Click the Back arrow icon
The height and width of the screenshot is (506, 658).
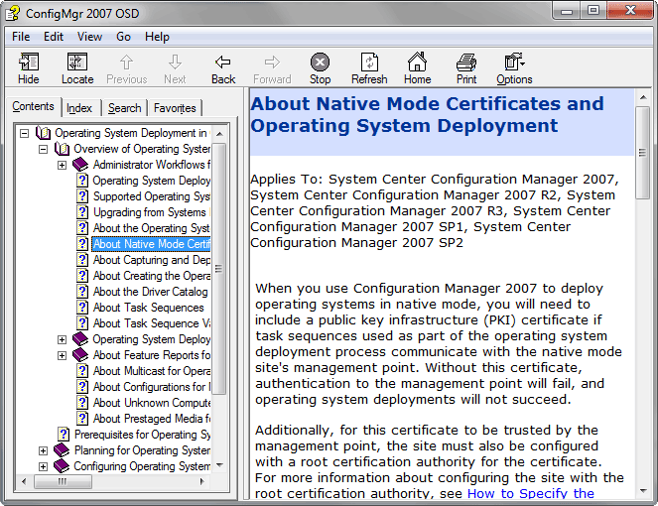point(223,63)
